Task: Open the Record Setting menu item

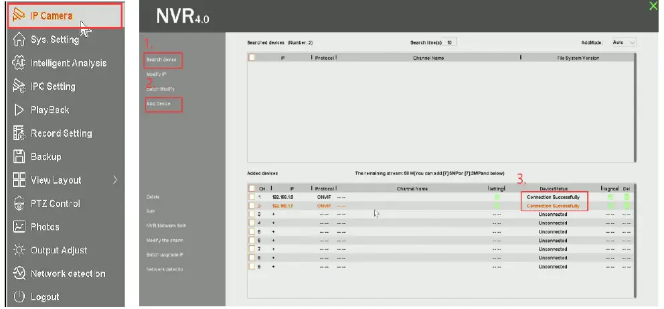Action: 65,133
